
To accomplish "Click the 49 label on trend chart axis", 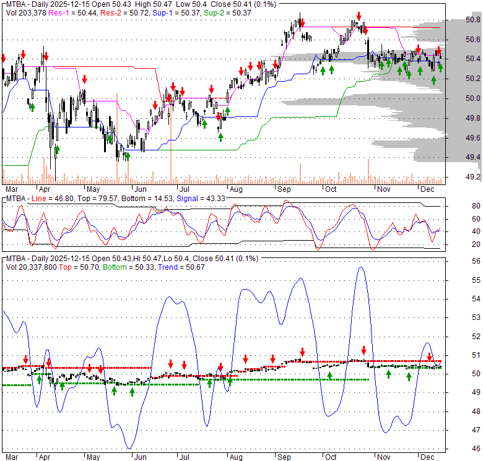I will click(x=476, y=392).
